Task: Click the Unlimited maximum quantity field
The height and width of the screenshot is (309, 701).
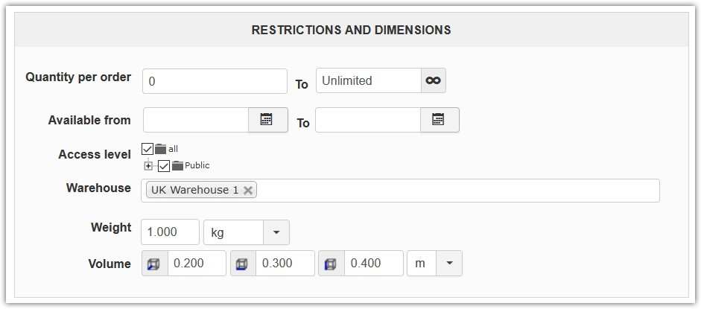Action: point(368,80)
